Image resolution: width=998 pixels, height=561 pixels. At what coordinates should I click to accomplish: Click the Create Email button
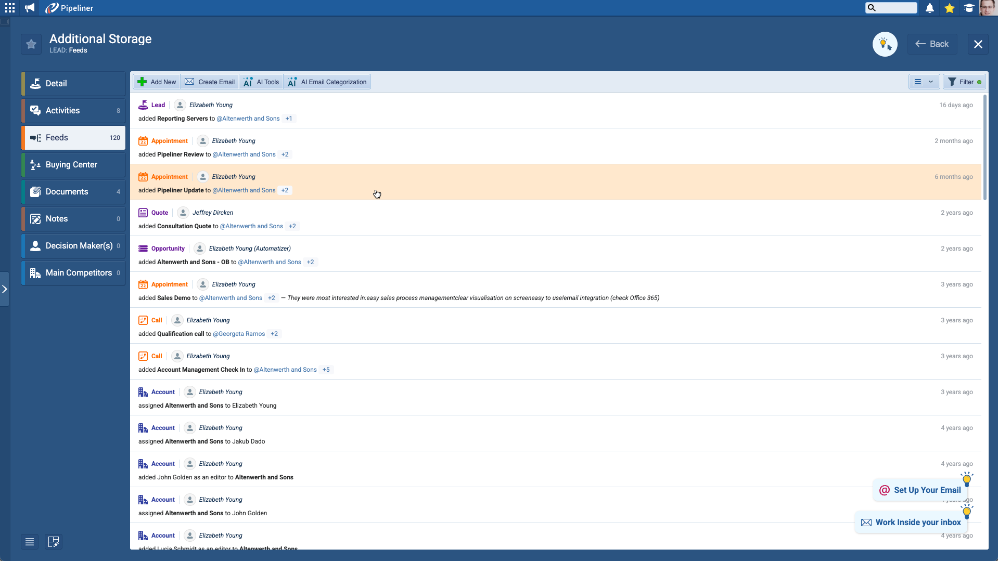tap(210, 82)
